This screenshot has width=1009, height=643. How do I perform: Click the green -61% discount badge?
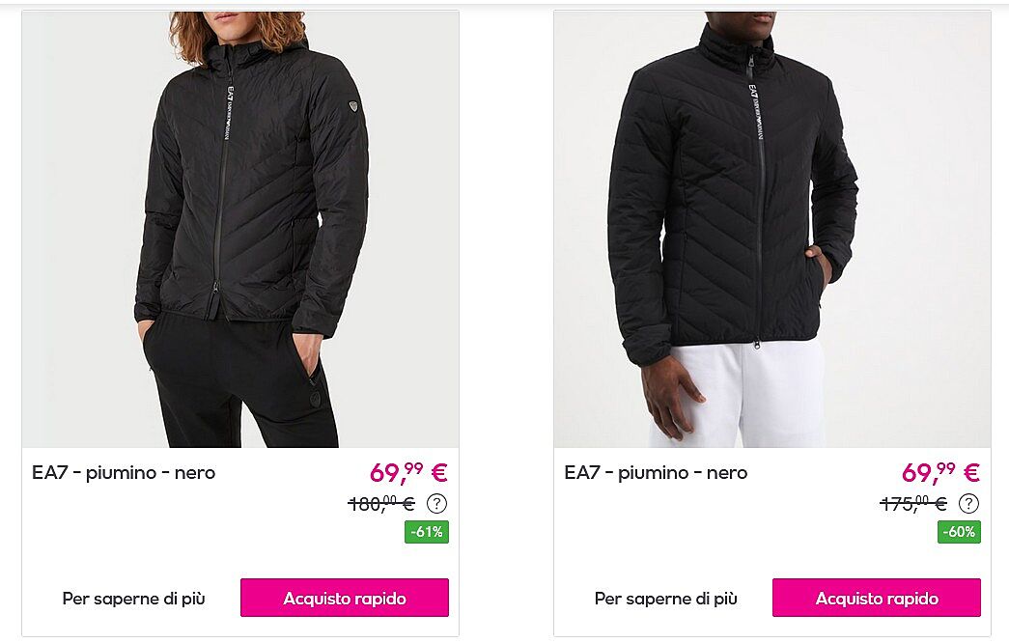click(x=427, y=532)
